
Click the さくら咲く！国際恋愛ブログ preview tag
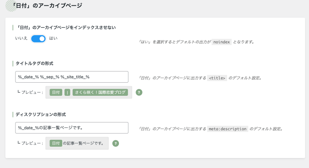click(x=100, y=92)
